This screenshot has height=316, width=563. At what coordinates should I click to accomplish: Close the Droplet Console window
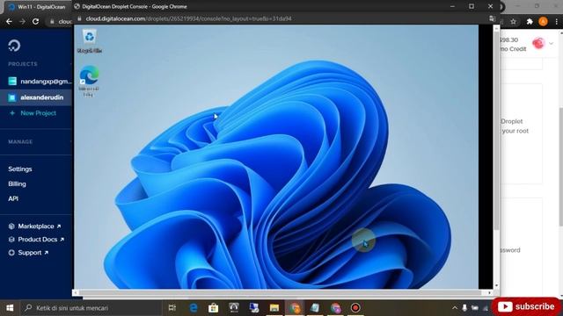[x=491, y=6]
